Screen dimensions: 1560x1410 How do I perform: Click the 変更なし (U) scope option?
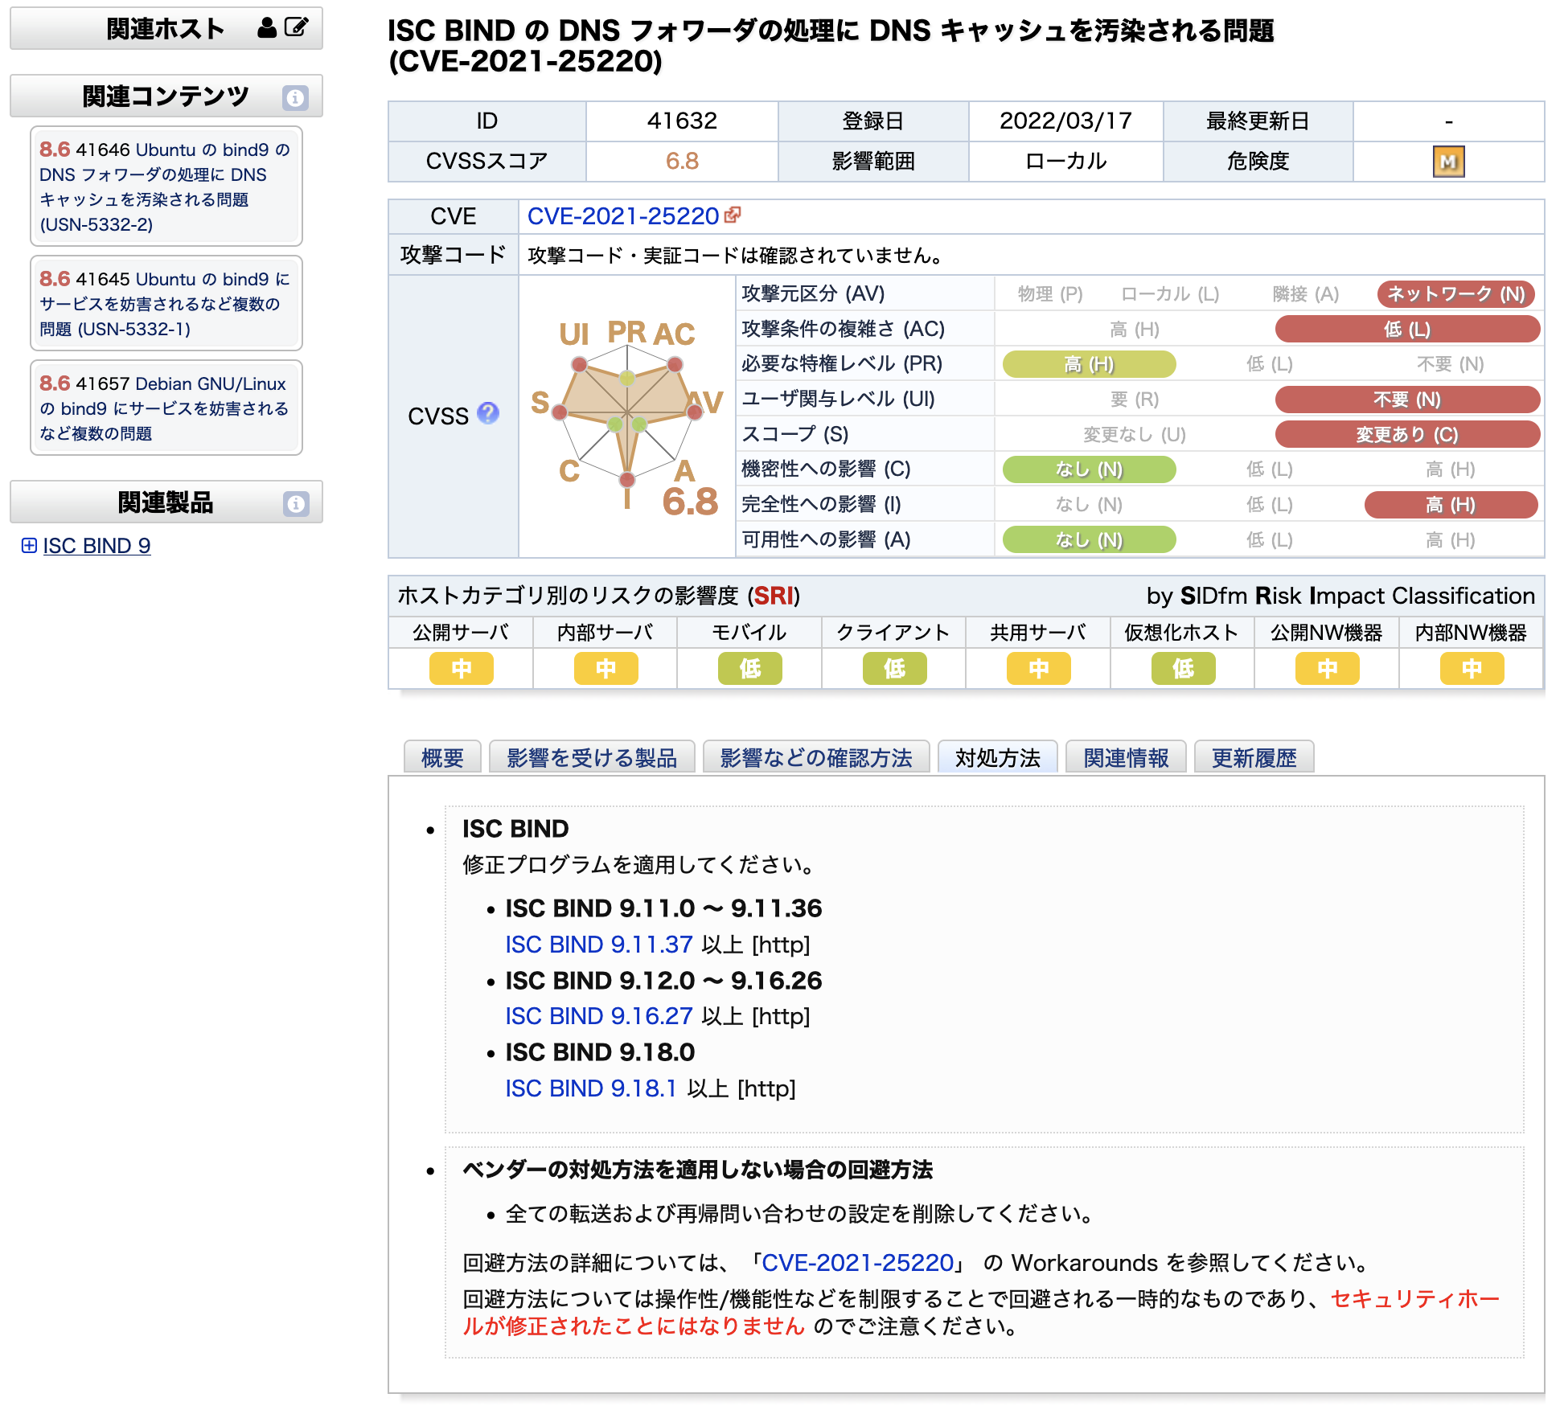click(1135, 434)
